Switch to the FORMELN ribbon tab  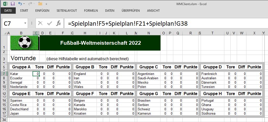(91, 11)
